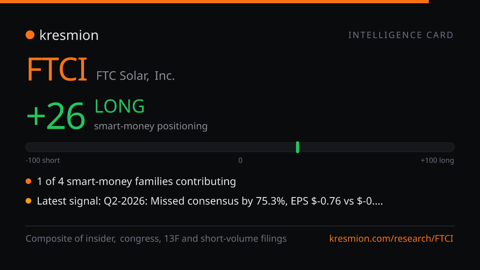The width and height of the screenshot is (480, 270).
Task: Click the kresmion brand name
Action: 69,35
